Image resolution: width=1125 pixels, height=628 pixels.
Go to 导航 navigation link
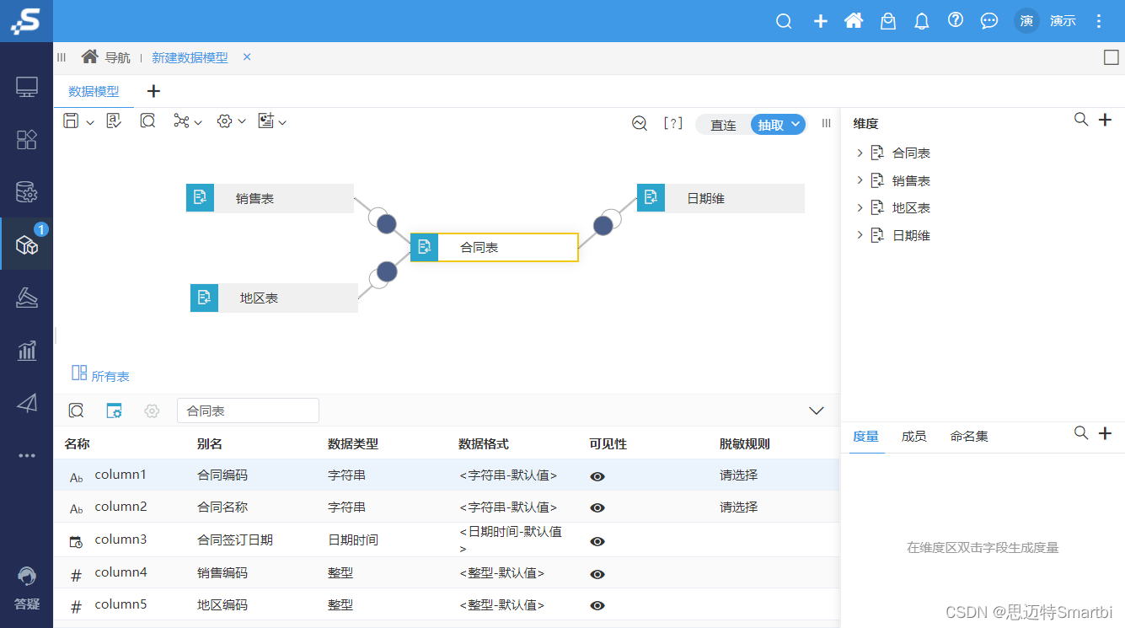[x=105, y=57]
